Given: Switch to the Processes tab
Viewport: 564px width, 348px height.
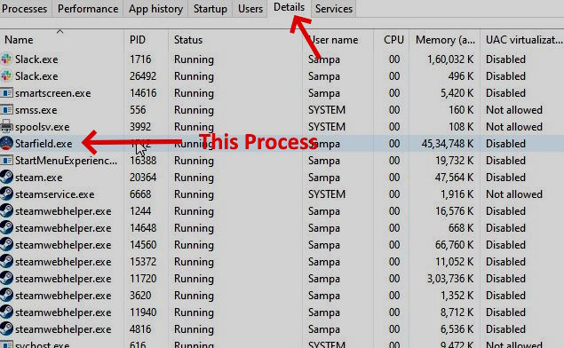Looking at the screenshot, I should click(x=25, y=9).
